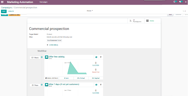Click the After 7 days envelope icon
This screenshot has width=188, height=96.
point(46,85)
